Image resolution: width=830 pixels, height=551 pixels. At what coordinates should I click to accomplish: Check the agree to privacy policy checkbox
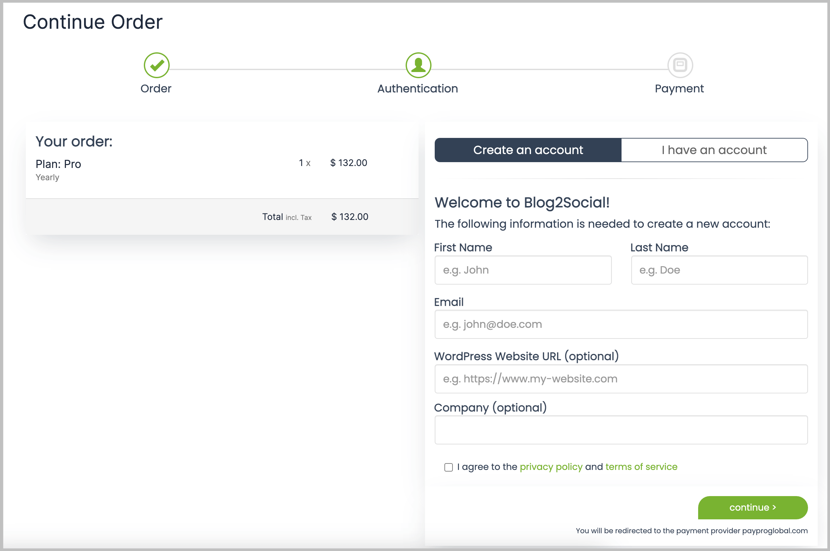pyautogui.click(x=448, y=467)
